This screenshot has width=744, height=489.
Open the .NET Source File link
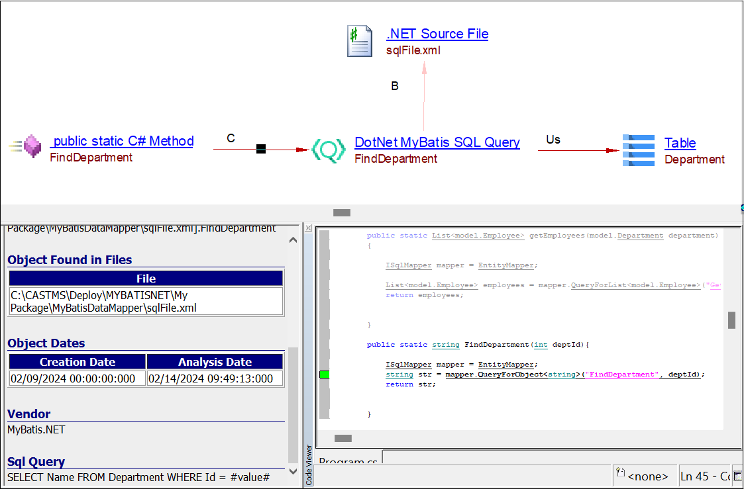[x=437, y=34]
